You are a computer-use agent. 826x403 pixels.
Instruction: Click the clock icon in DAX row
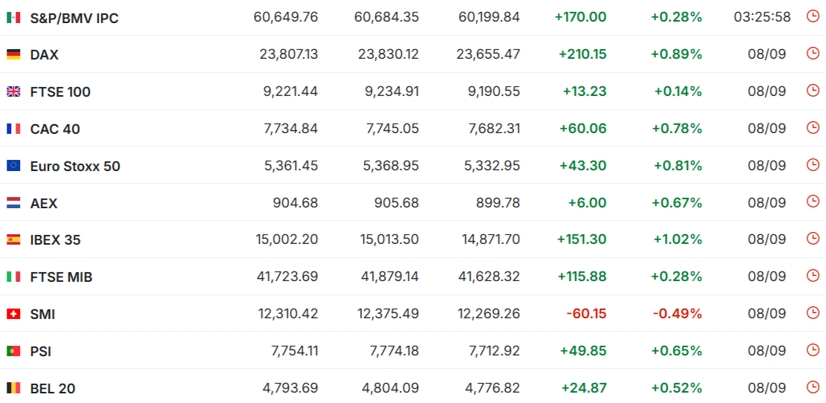click(x=813, y=54)
